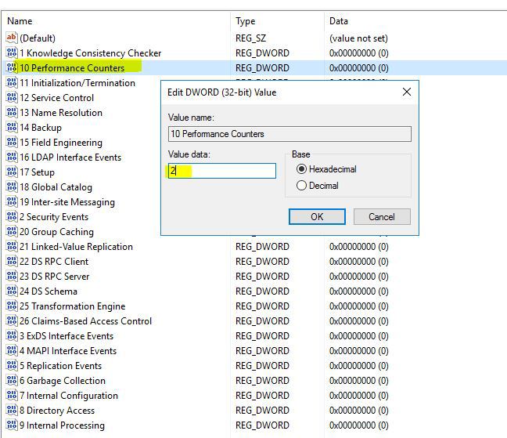The width and height of the screenshot is (507, 438).
Task: Select the '(Default)' value name
Action: tap(38, 38)
